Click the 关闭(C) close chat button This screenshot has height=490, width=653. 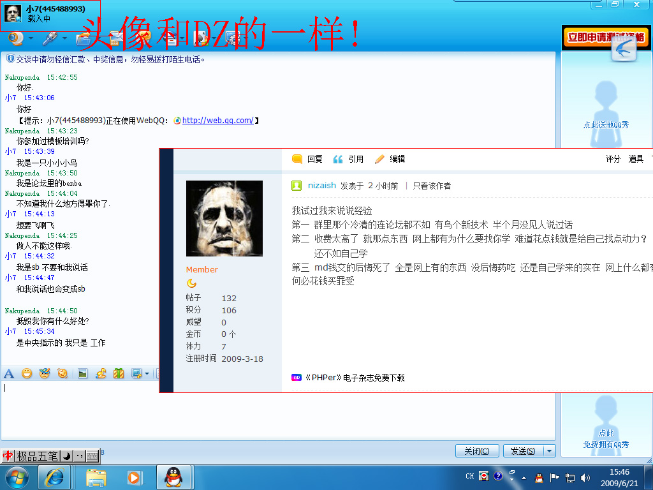point(477,451)
